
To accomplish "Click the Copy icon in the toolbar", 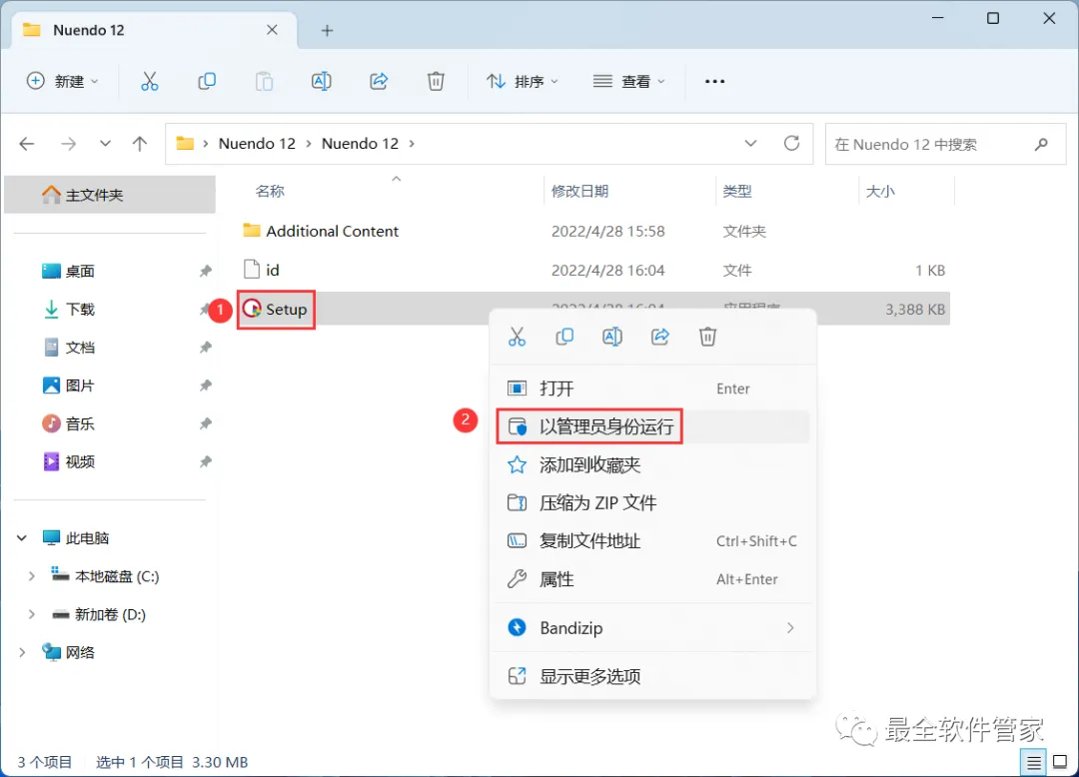I will pyautogui.click(x=207, y=81).
